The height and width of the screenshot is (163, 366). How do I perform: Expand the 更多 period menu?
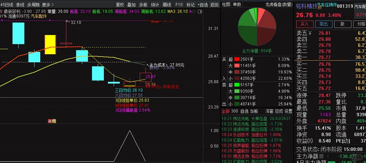48,5
